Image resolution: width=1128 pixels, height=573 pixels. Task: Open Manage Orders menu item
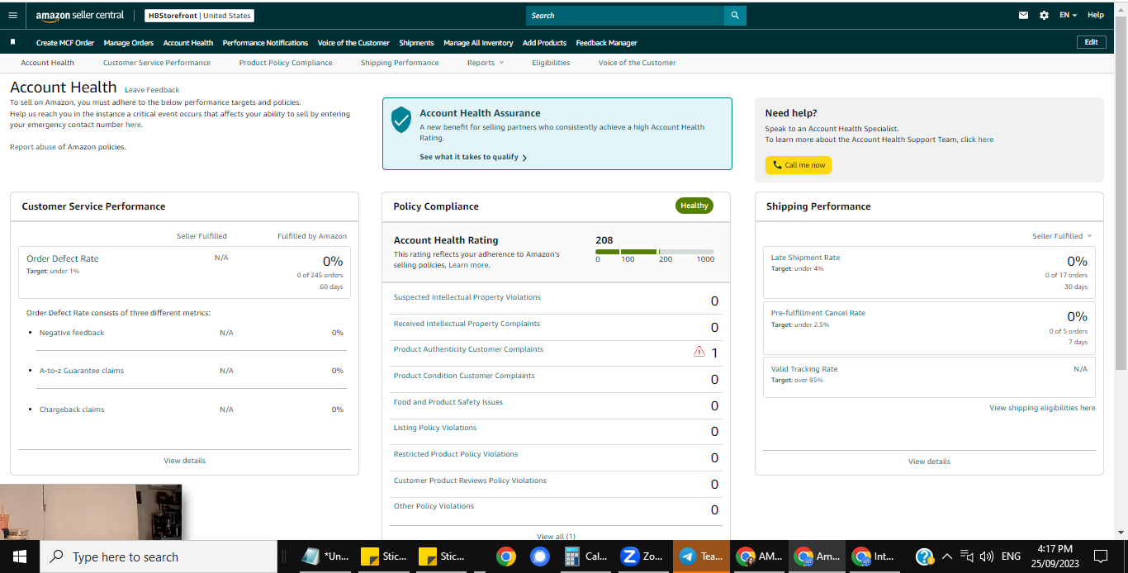point(129,43)
